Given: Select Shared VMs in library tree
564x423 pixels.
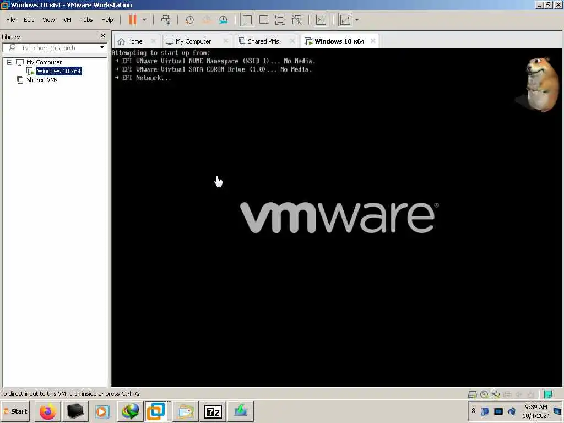Looking at the screenshot, I should click(42, 80).
